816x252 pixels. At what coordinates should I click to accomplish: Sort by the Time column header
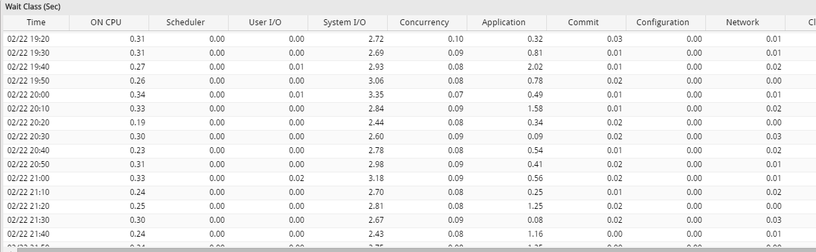(36, 23)
